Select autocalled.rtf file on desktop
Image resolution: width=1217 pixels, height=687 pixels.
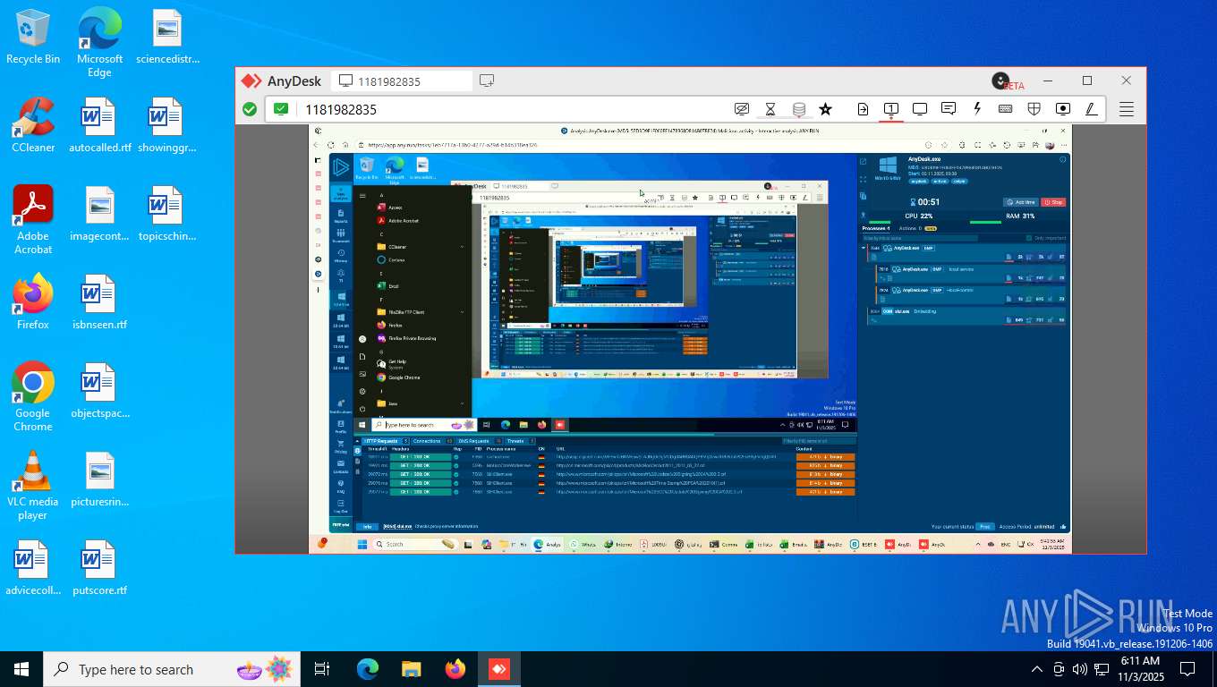coord(99,125)
